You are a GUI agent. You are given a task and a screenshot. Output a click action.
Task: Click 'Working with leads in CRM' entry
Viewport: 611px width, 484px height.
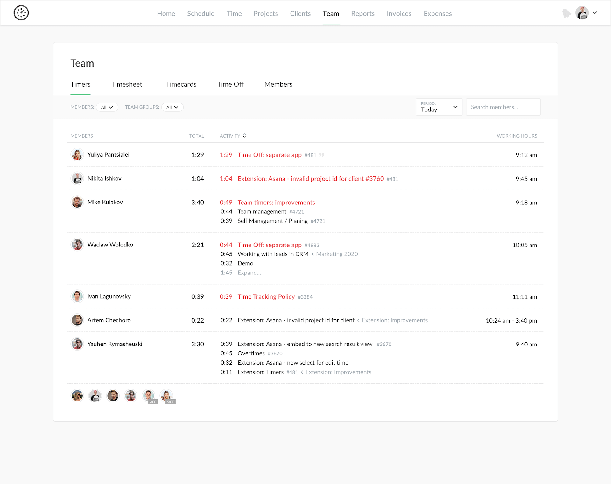point(273,254)
